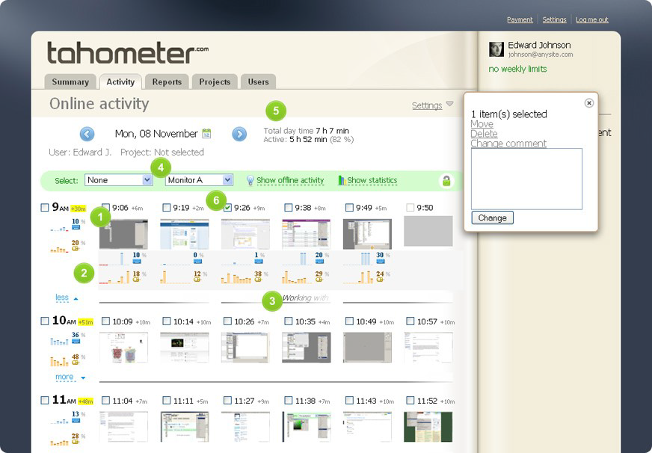Open the Monitor A dropdown
This screenshot has height=453, width=652.
199,180
